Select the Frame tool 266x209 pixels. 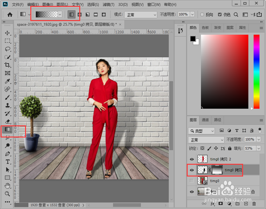pos(7,73)
